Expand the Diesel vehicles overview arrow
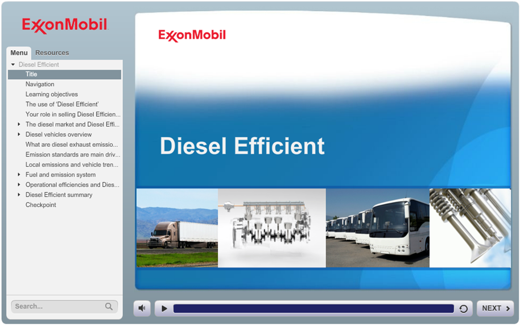 point(19,135)
